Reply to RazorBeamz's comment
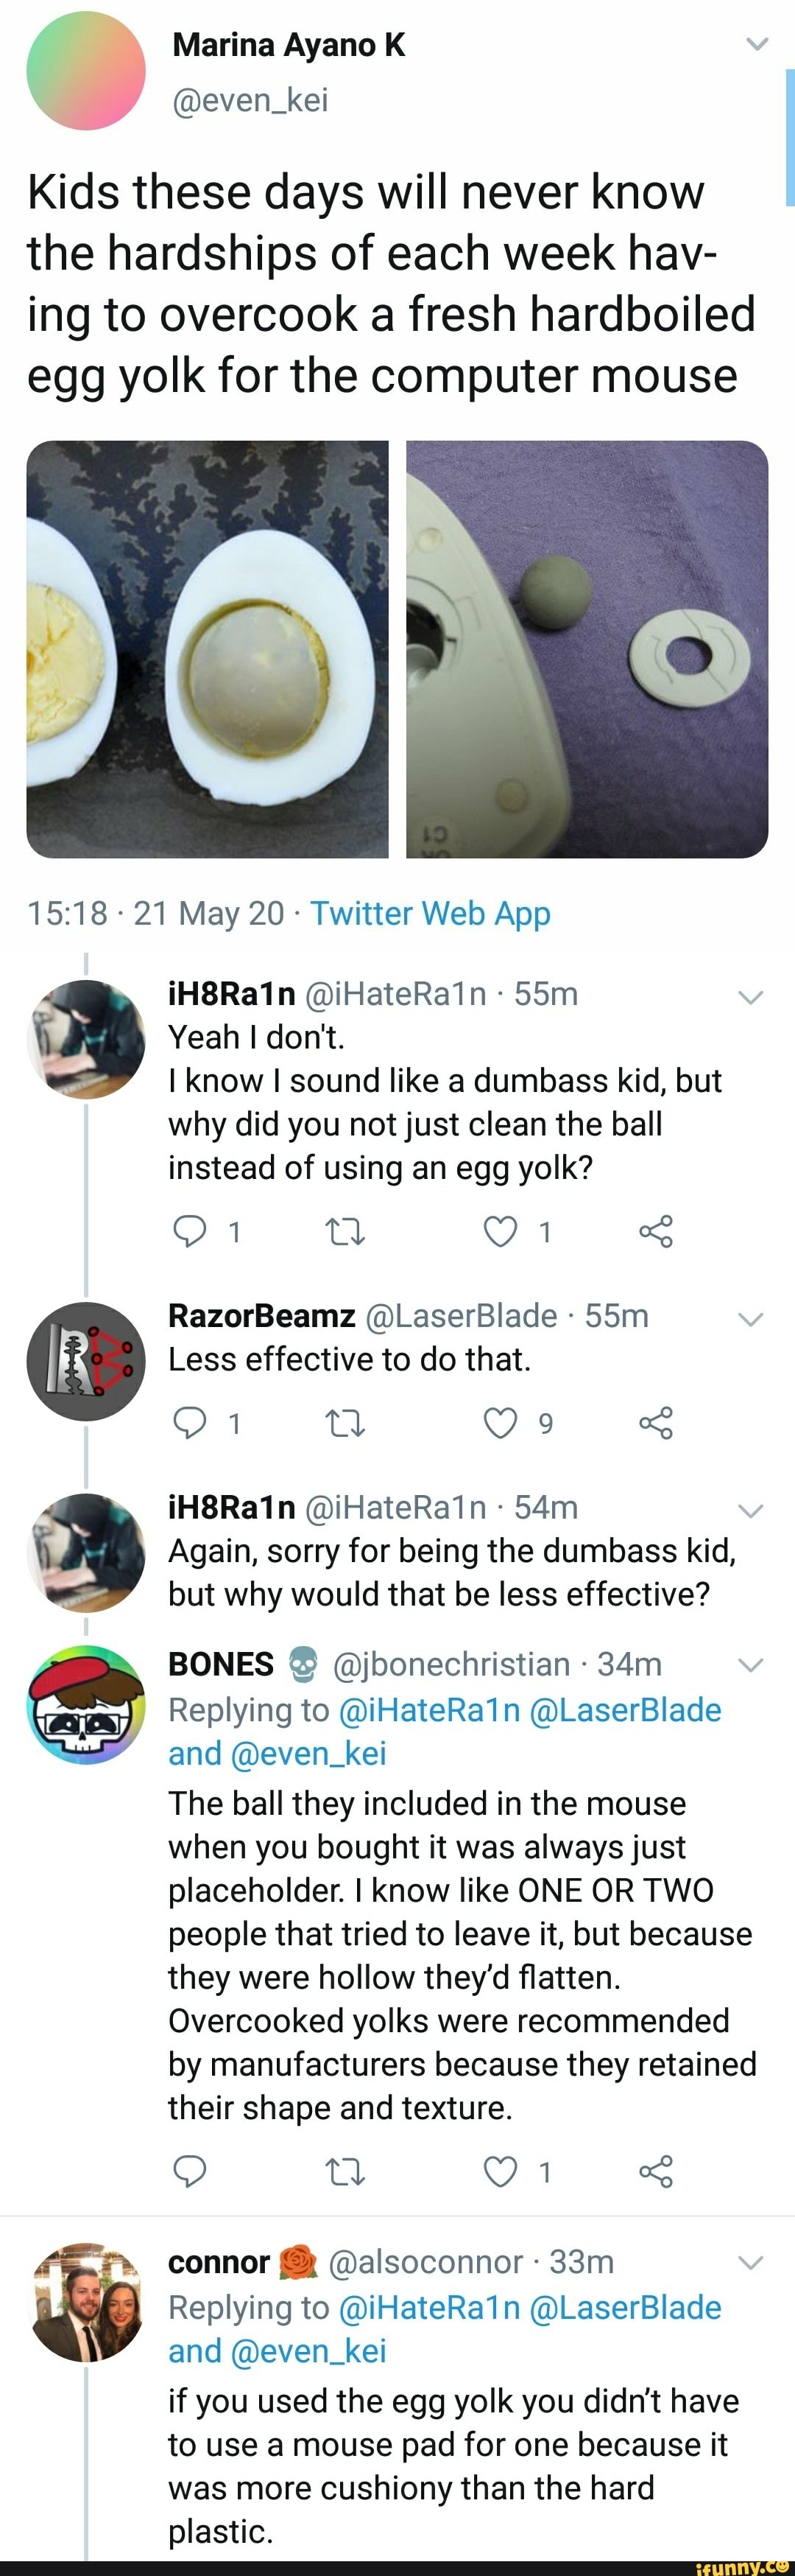Image resolution: width=795 pixels, height=2576 pixels. pyautogui.click(x=190, y=1422)
